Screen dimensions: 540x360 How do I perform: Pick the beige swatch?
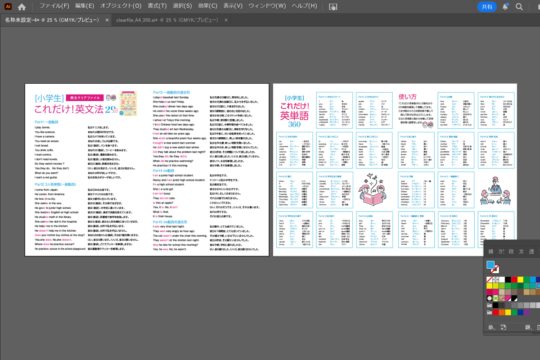tap(502, 292)
